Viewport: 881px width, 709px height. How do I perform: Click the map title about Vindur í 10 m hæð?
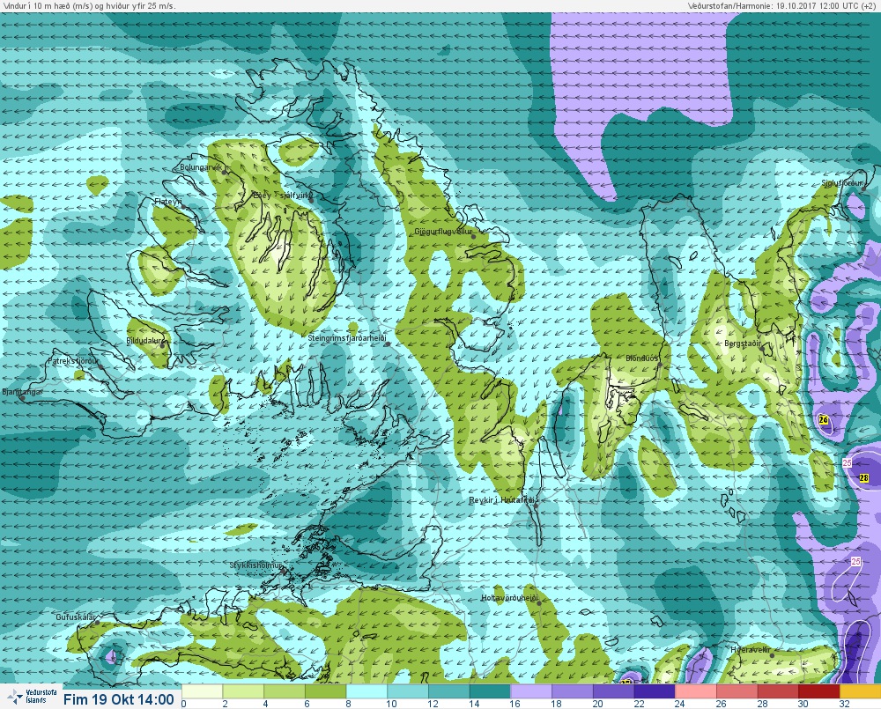point(89,5)
